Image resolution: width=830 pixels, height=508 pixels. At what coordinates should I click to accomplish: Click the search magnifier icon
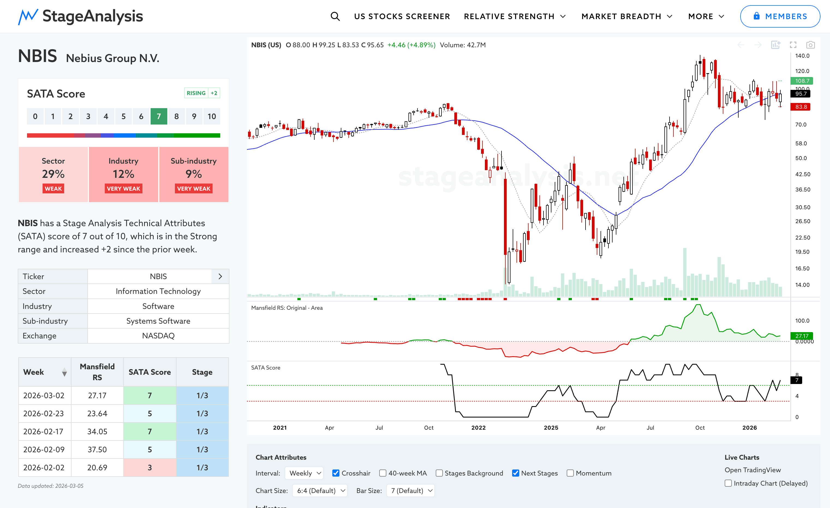335,16
